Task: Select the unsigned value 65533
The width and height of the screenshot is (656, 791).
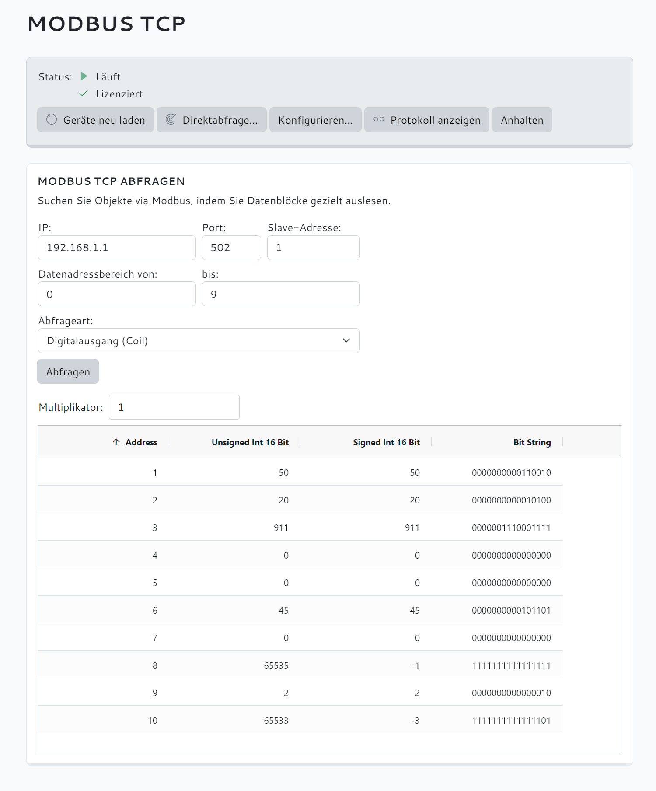Action: (276, 720)
